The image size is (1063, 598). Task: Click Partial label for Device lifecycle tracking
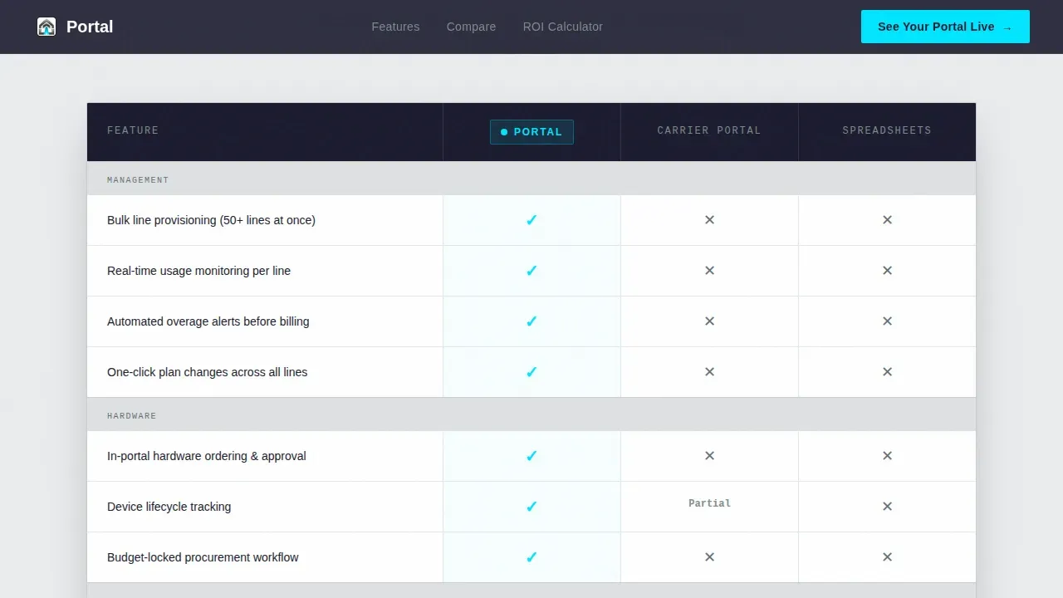point(709,503)
